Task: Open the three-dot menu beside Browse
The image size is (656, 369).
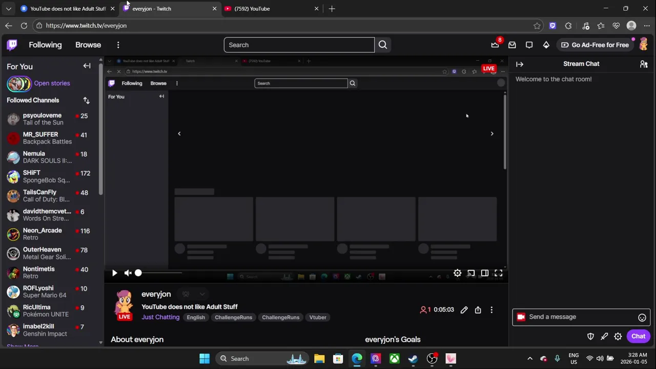Action: pyautogui.click(x=118, y=45)
